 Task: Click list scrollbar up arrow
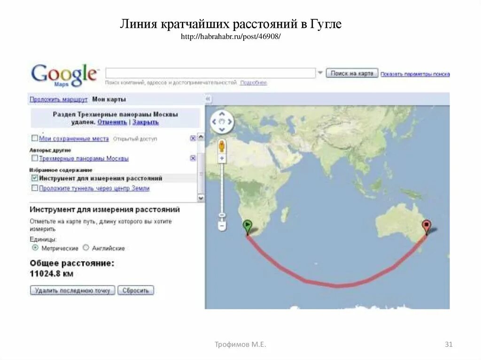coord(201,137)
